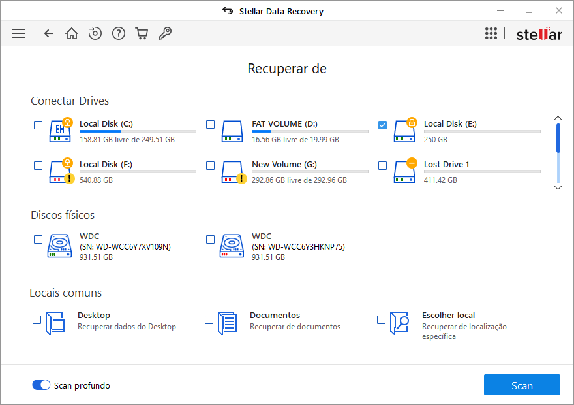Check the Local Disk (C:) checkbox
Screen dimensions: 574x405
point(38,125)
